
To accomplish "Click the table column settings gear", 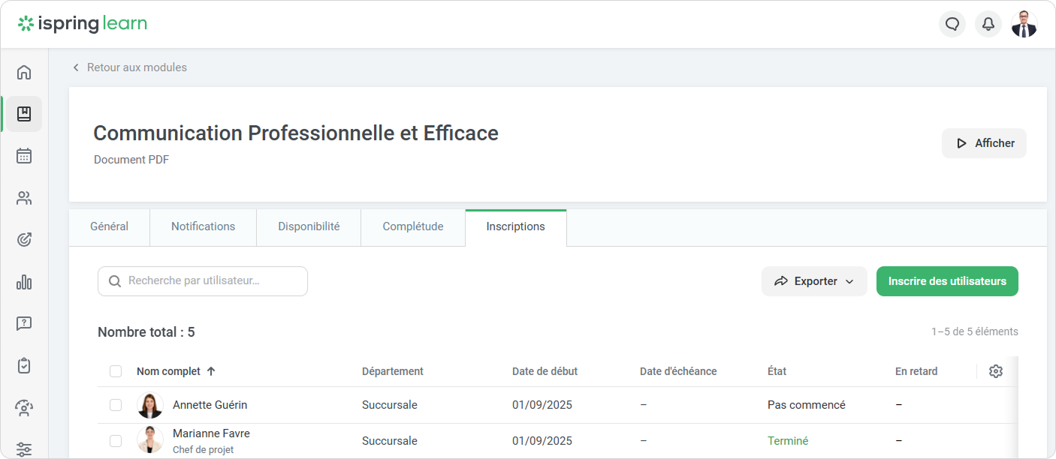I will pos(996,371).
